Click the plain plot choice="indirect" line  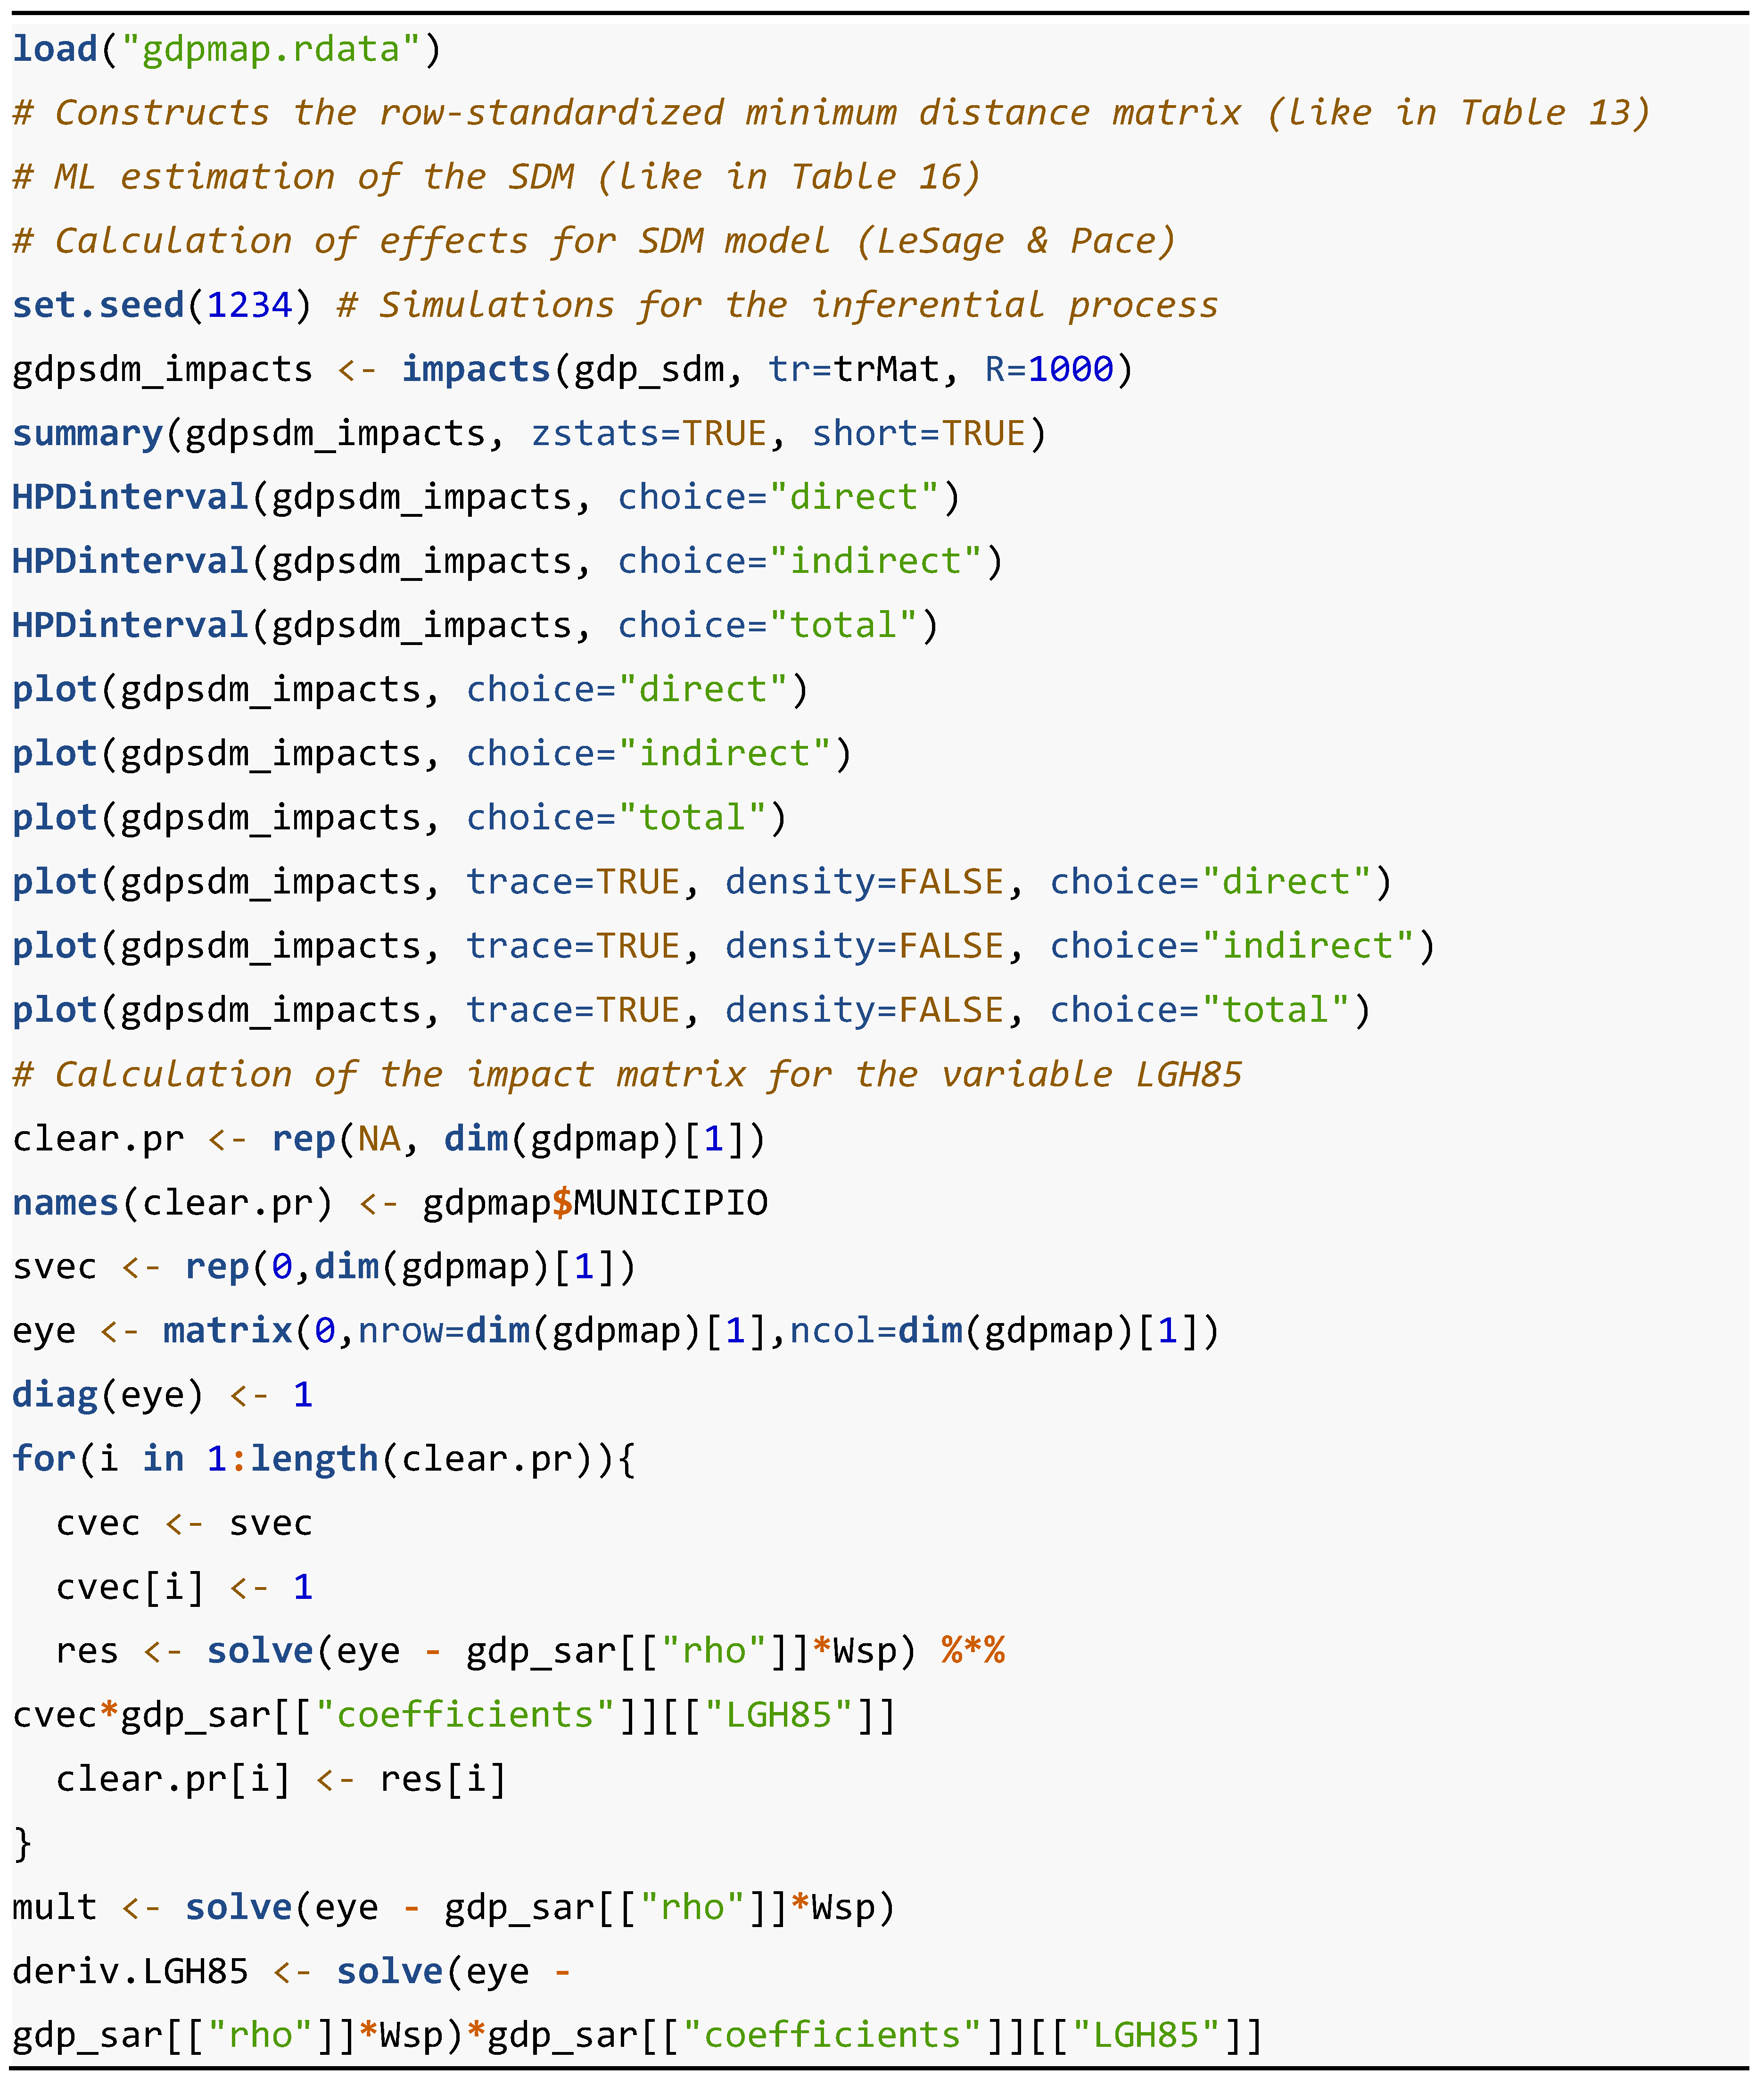432,753
